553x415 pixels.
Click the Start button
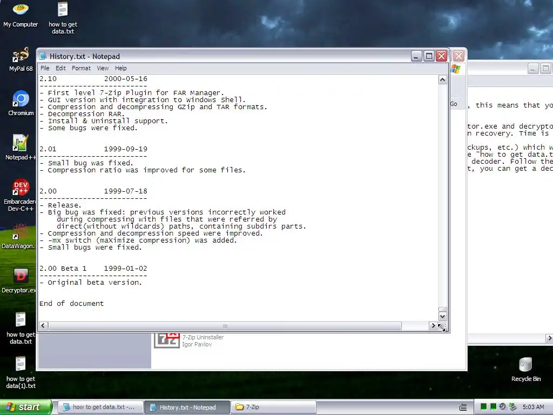pyautogui.click(x=26, y=407)
